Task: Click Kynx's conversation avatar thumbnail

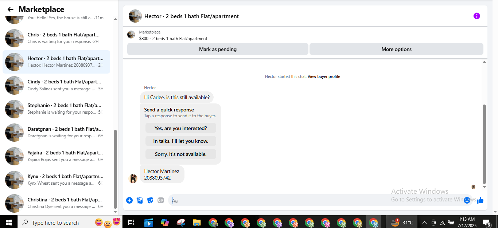Action: coord(15,180)
